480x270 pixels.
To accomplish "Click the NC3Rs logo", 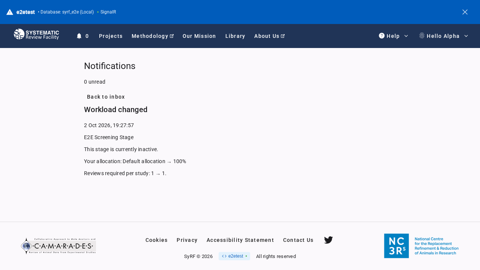I will (x=421, y=246).
